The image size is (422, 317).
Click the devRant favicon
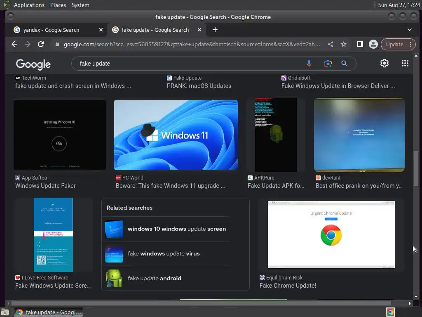[318, 178]
